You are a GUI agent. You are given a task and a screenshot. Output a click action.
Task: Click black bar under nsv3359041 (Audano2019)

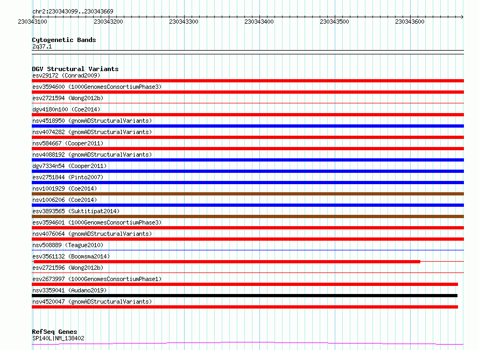(244, 296)
